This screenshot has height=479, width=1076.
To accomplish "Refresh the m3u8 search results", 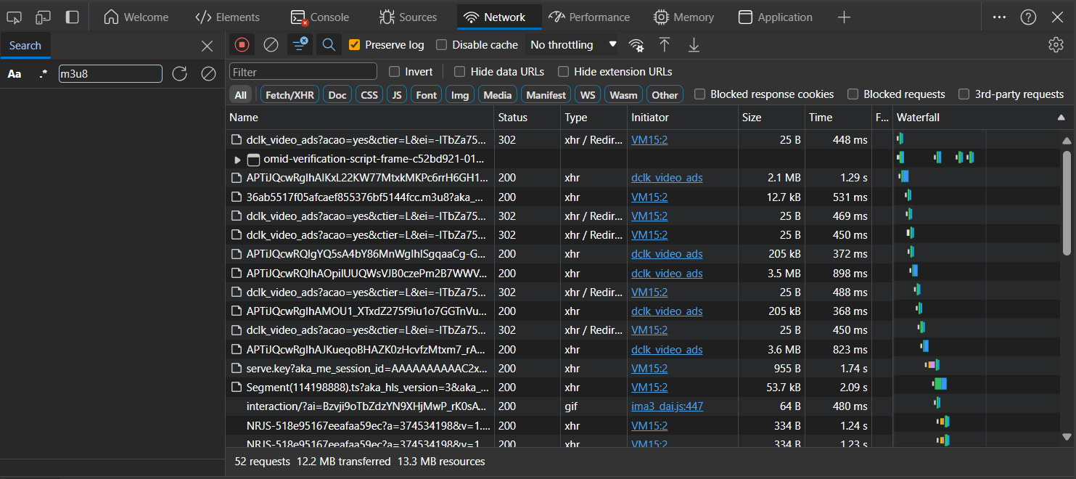I will (180, 73).
